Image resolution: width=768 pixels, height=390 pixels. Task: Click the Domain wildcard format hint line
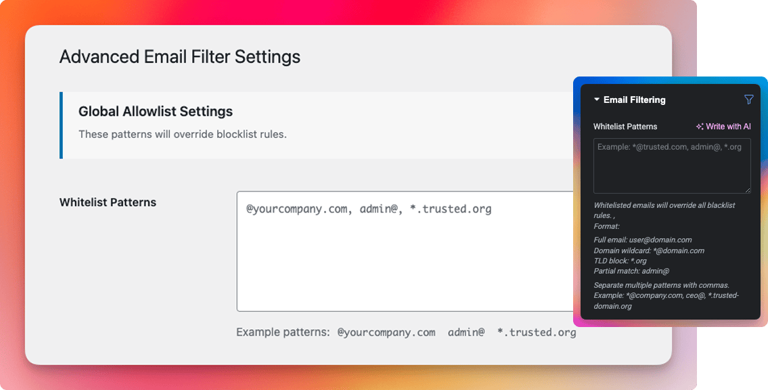(x=648, y=251)
